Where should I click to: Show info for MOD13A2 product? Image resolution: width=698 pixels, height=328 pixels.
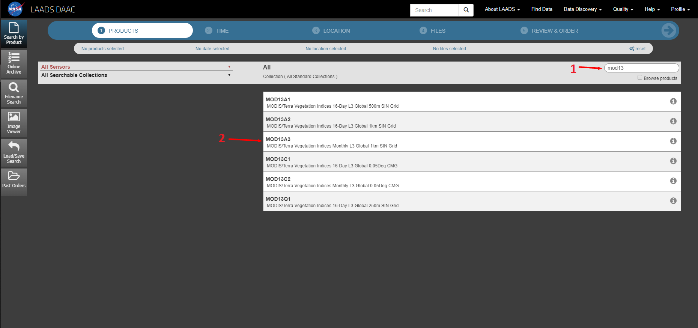click(x=673, y=121)
